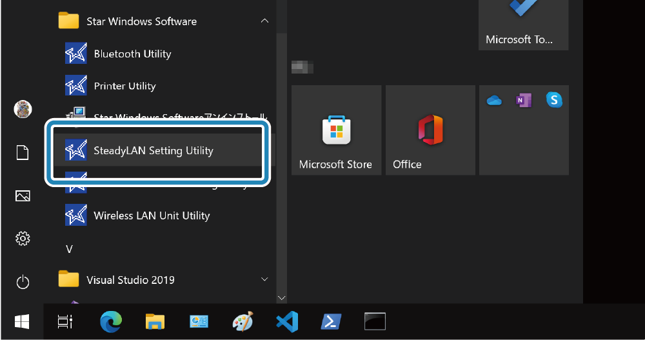This screenshot has width=645, height=340.
Task: Click the user account avatar
Action: point(23,109)
